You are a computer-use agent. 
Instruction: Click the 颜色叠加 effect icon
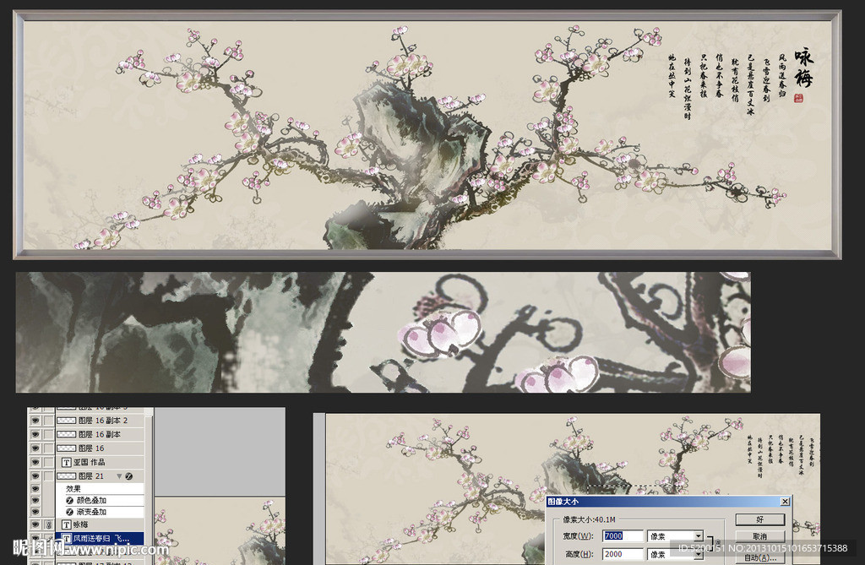pyautogui.click(x=69, y=501)
